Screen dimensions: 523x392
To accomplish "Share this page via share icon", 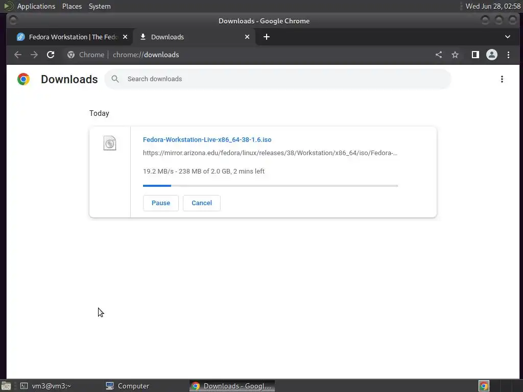I will [x=439, y=55].
